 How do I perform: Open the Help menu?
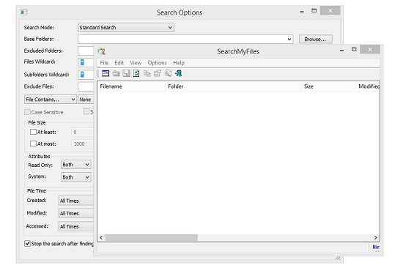pyautogui.click(x=179, y=63)
